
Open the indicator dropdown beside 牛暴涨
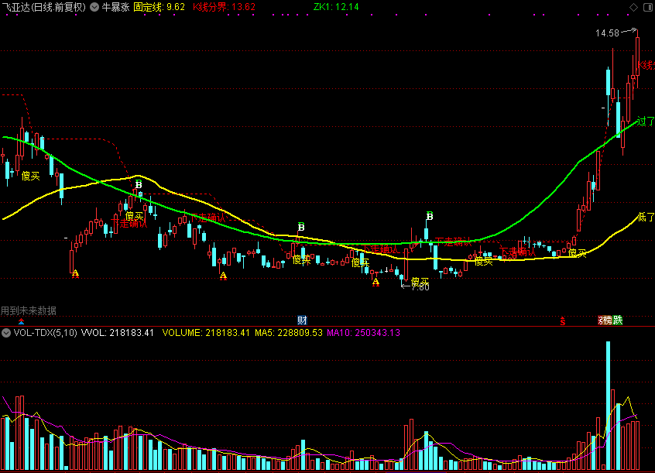tap(94, 7)
